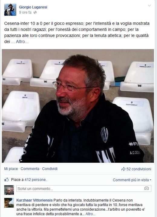Click the camera icon to attach a photo
Image resolution: width=157 pixels, height=217 pixels.
click(x=146, y=188)
